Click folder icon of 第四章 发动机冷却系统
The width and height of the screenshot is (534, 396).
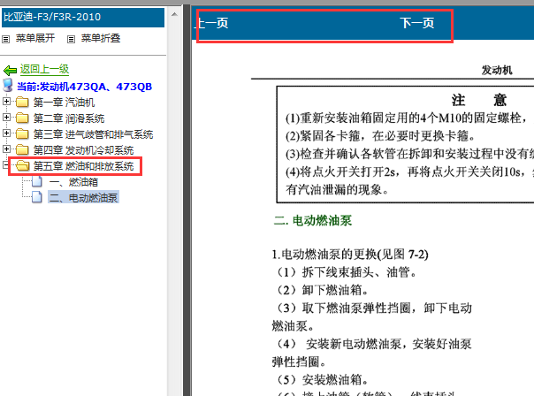click(22, 149)
